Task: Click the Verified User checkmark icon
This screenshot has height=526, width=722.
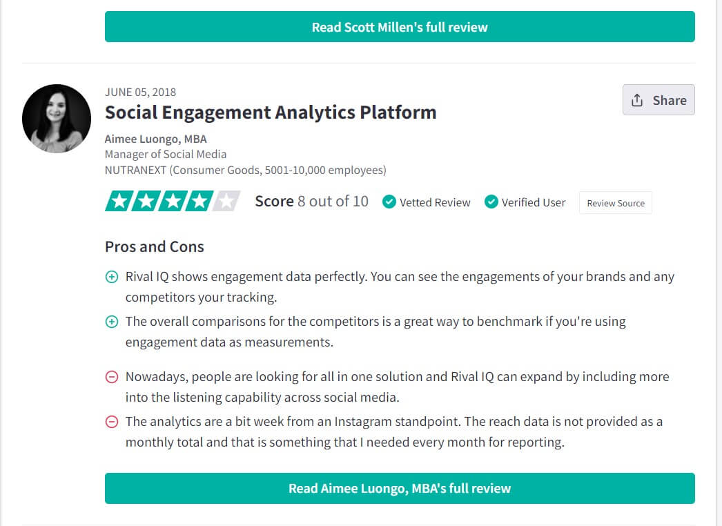Action: pos(491,202)
